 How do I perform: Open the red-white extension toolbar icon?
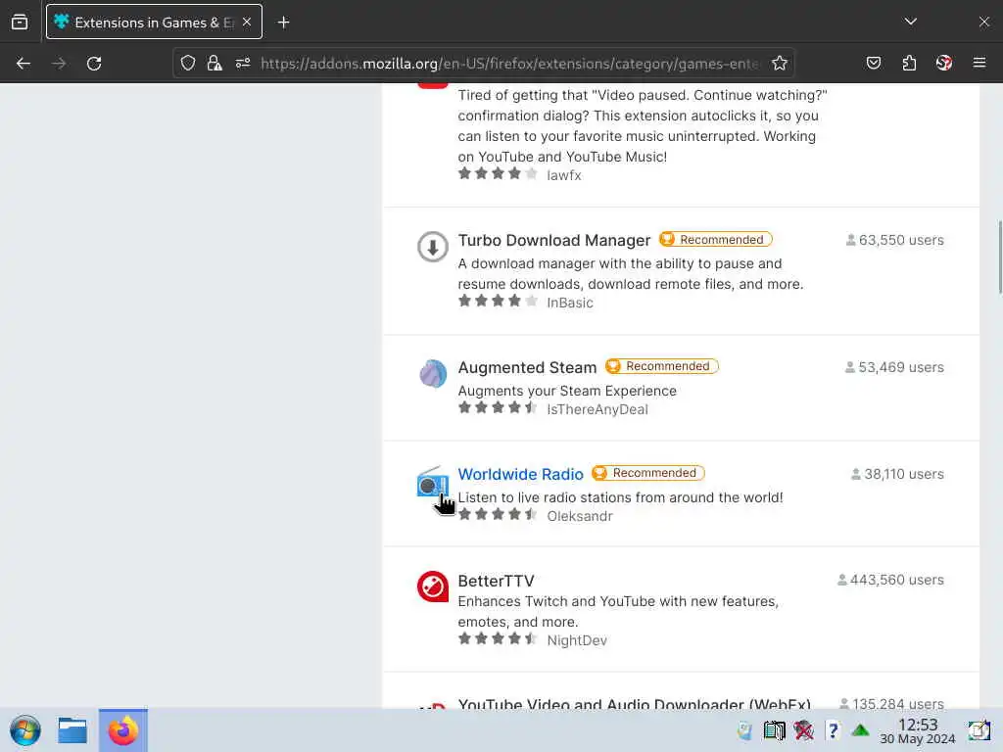coord(944,63)
